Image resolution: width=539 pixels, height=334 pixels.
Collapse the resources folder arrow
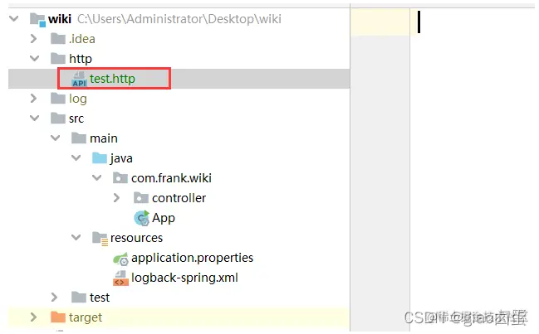[76, 237]
